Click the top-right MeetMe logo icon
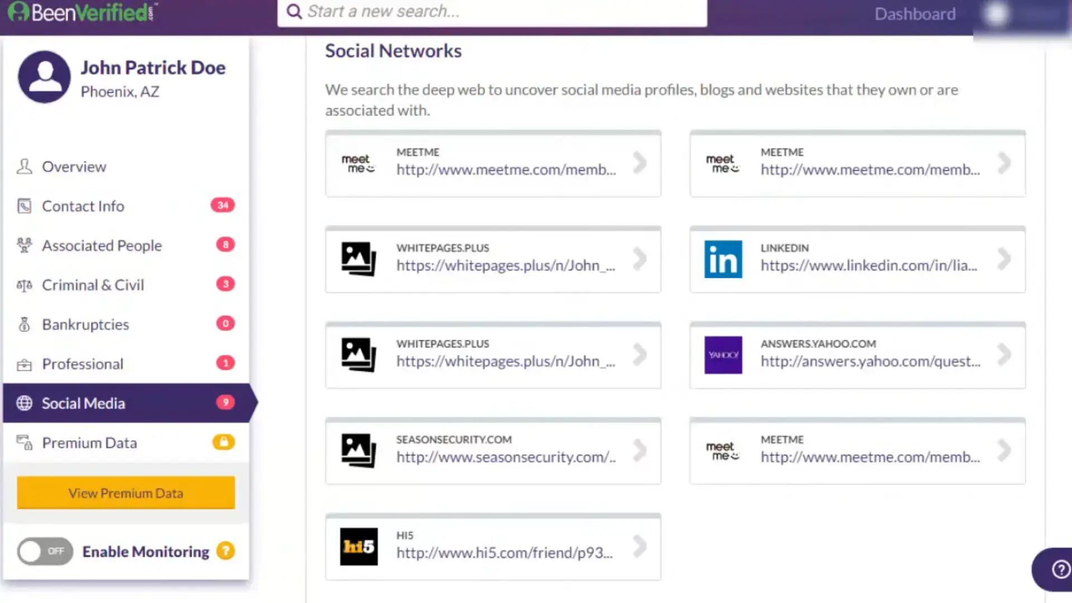1072x603 pixels. 722,164
